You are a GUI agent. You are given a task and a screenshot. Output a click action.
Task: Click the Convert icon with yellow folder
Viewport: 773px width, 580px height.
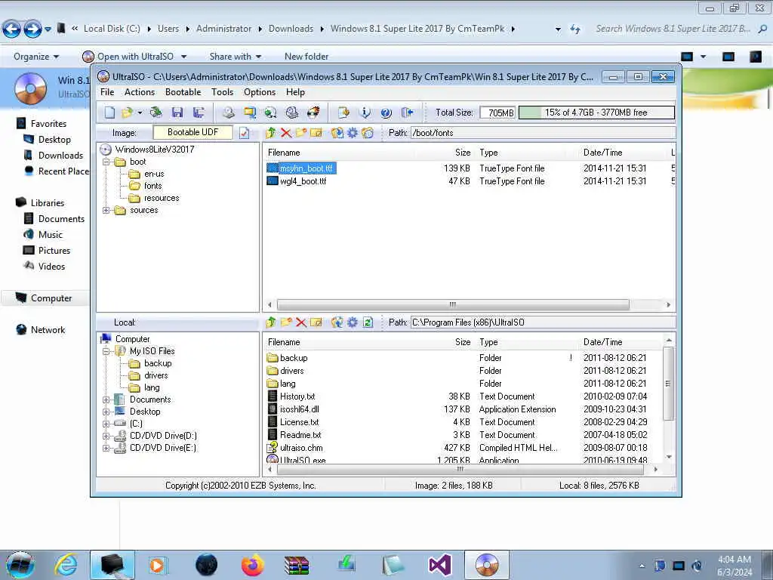click(250, 113)
